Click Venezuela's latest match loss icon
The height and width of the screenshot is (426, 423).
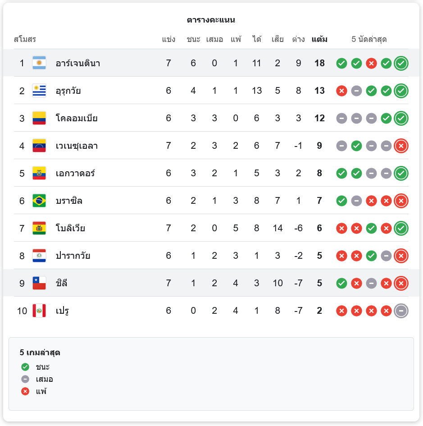(x=401, y=146)
